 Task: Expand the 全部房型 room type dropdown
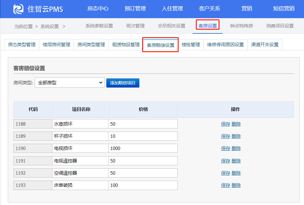70,82
